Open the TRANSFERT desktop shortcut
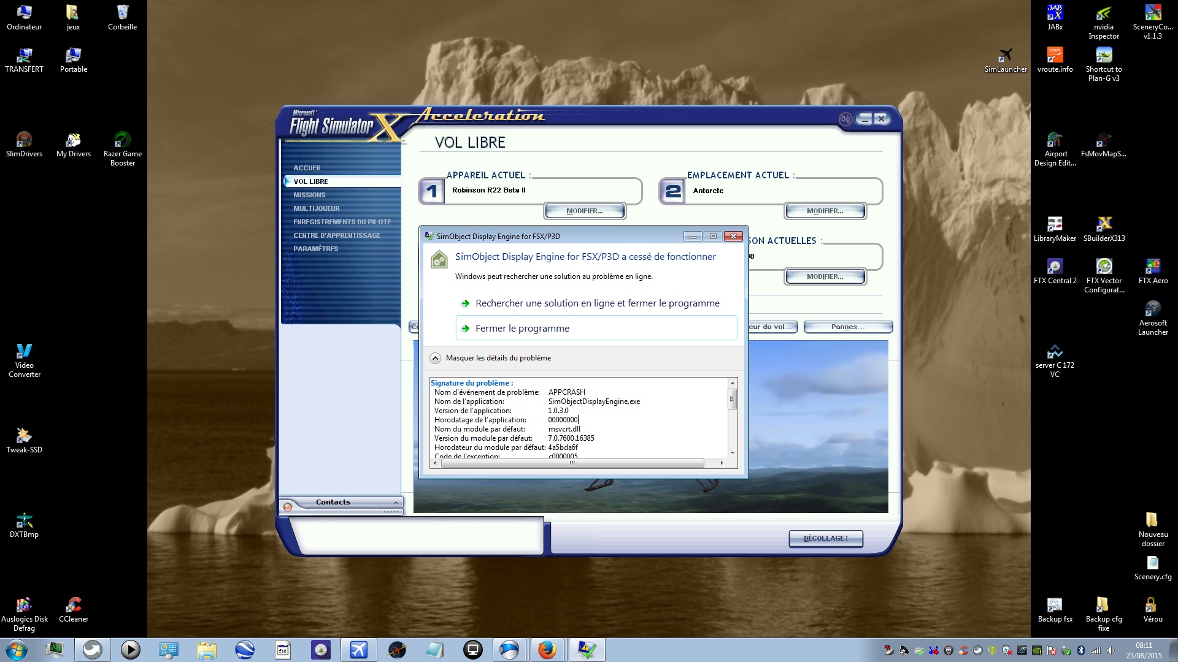Image resolution: width=1178 pixels, height=662 pixels. (x=24, y=60)
